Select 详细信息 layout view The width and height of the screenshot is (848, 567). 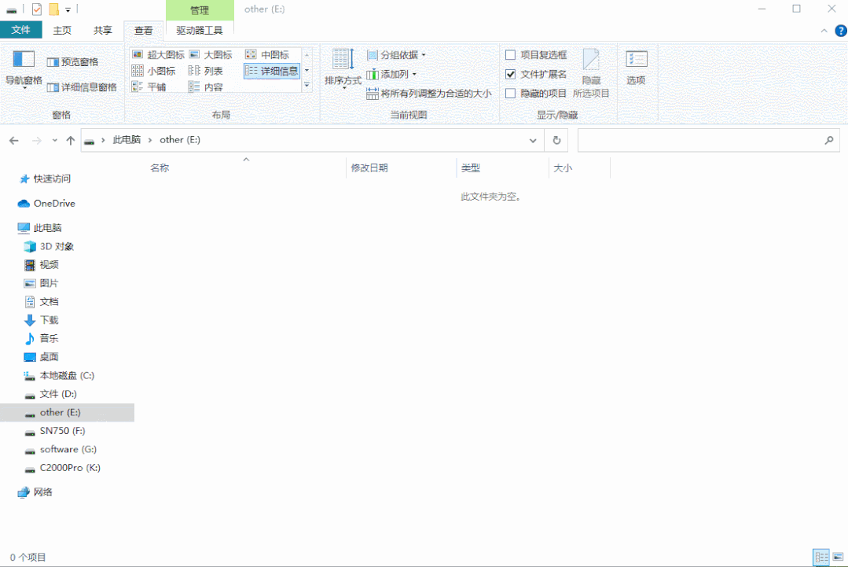(x=273, y=70)
